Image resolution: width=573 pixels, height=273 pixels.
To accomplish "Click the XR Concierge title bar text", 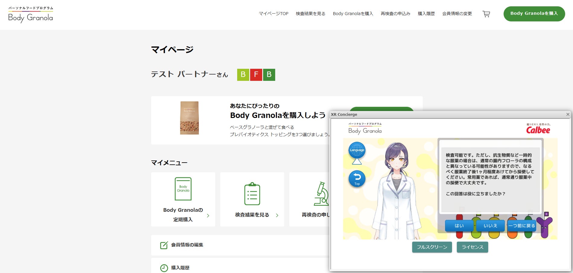I will point(344,114).
